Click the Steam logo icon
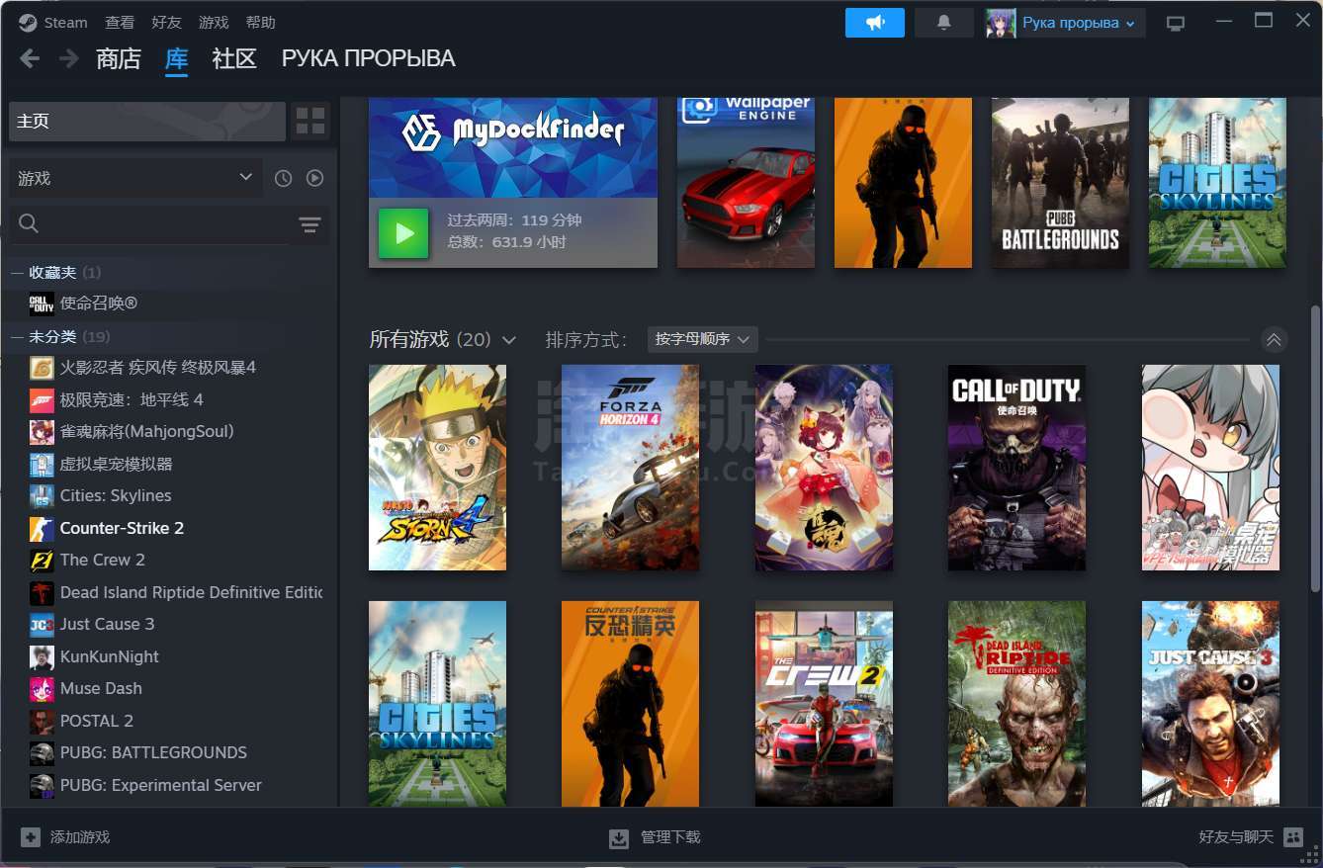Screen dimensions: 1323x868 (28, 23)
